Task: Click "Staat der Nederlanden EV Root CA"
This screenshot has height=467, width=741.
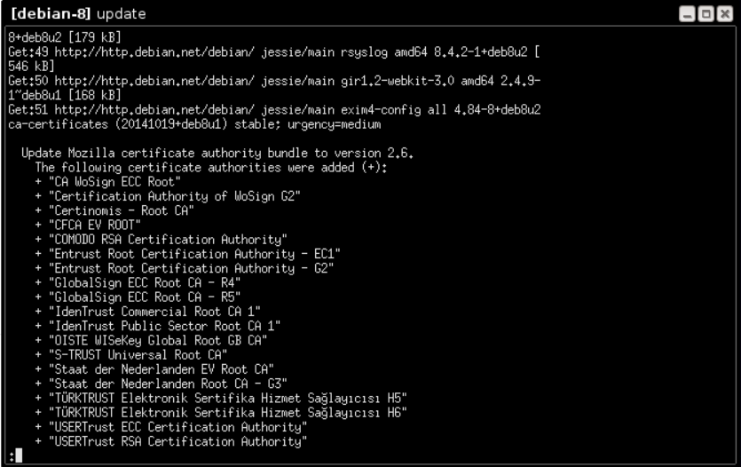Action: point(162,369)
